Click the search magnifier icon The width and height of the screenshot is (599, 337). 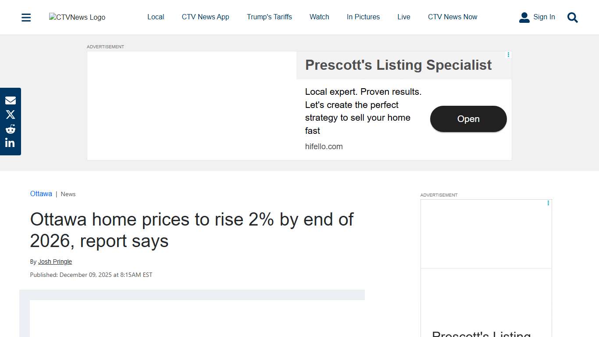pyautogui.click(x=572, y=18)
